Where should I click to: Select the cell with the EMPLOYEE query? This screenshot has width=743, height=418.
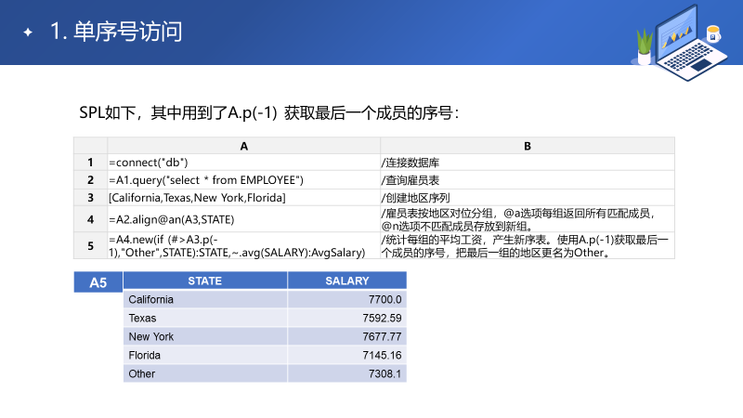click(244, 180)
